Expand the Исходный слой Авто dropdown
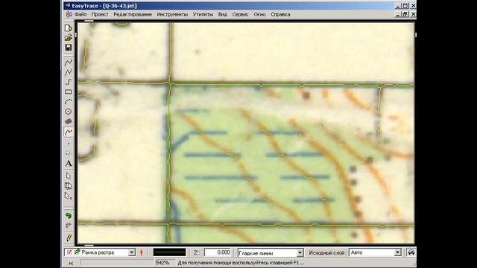This screenshot has width=477, height=268. pyautogui.click(x=397, y=252)
